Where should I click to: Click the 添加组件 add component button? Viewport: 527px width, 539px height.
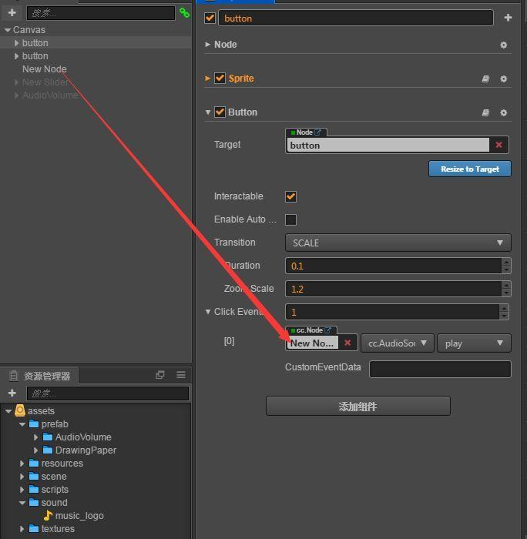(357, 406)
